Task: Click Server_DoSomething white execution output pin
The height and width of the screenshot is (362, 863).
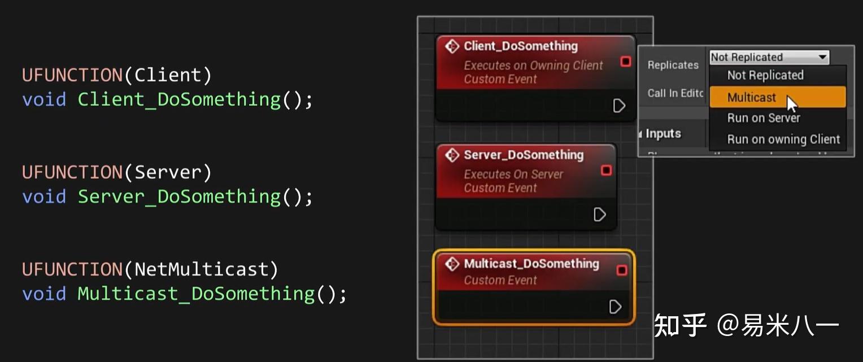Action: [600, 215]
